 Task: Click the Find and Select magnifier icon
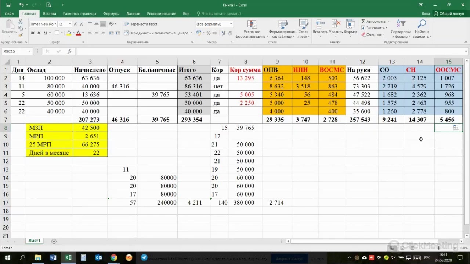pos(422,24)
